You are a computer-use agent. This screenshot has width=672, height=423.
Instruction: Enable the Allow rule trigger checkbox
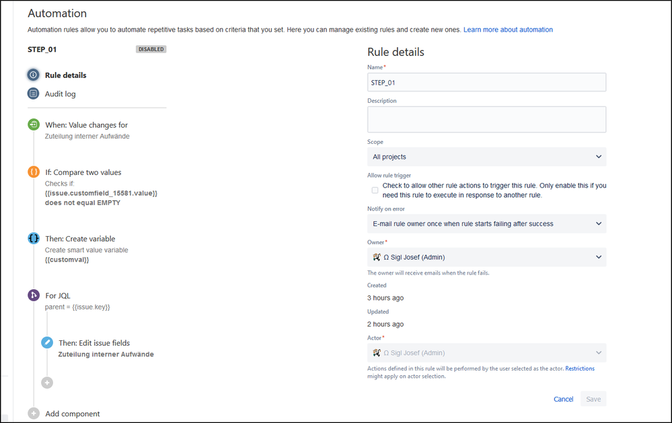coord(375,190)
